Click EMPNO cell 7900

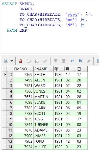pyautogui.click(x=23, y=136)
